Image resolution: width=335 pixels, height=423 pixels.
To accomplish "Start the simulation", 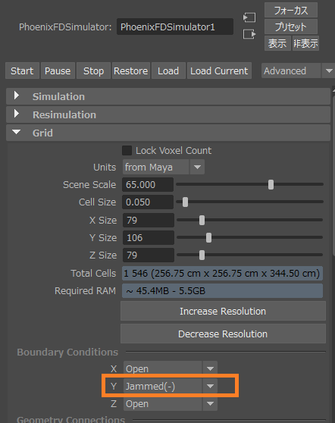I will pos(22,71).
